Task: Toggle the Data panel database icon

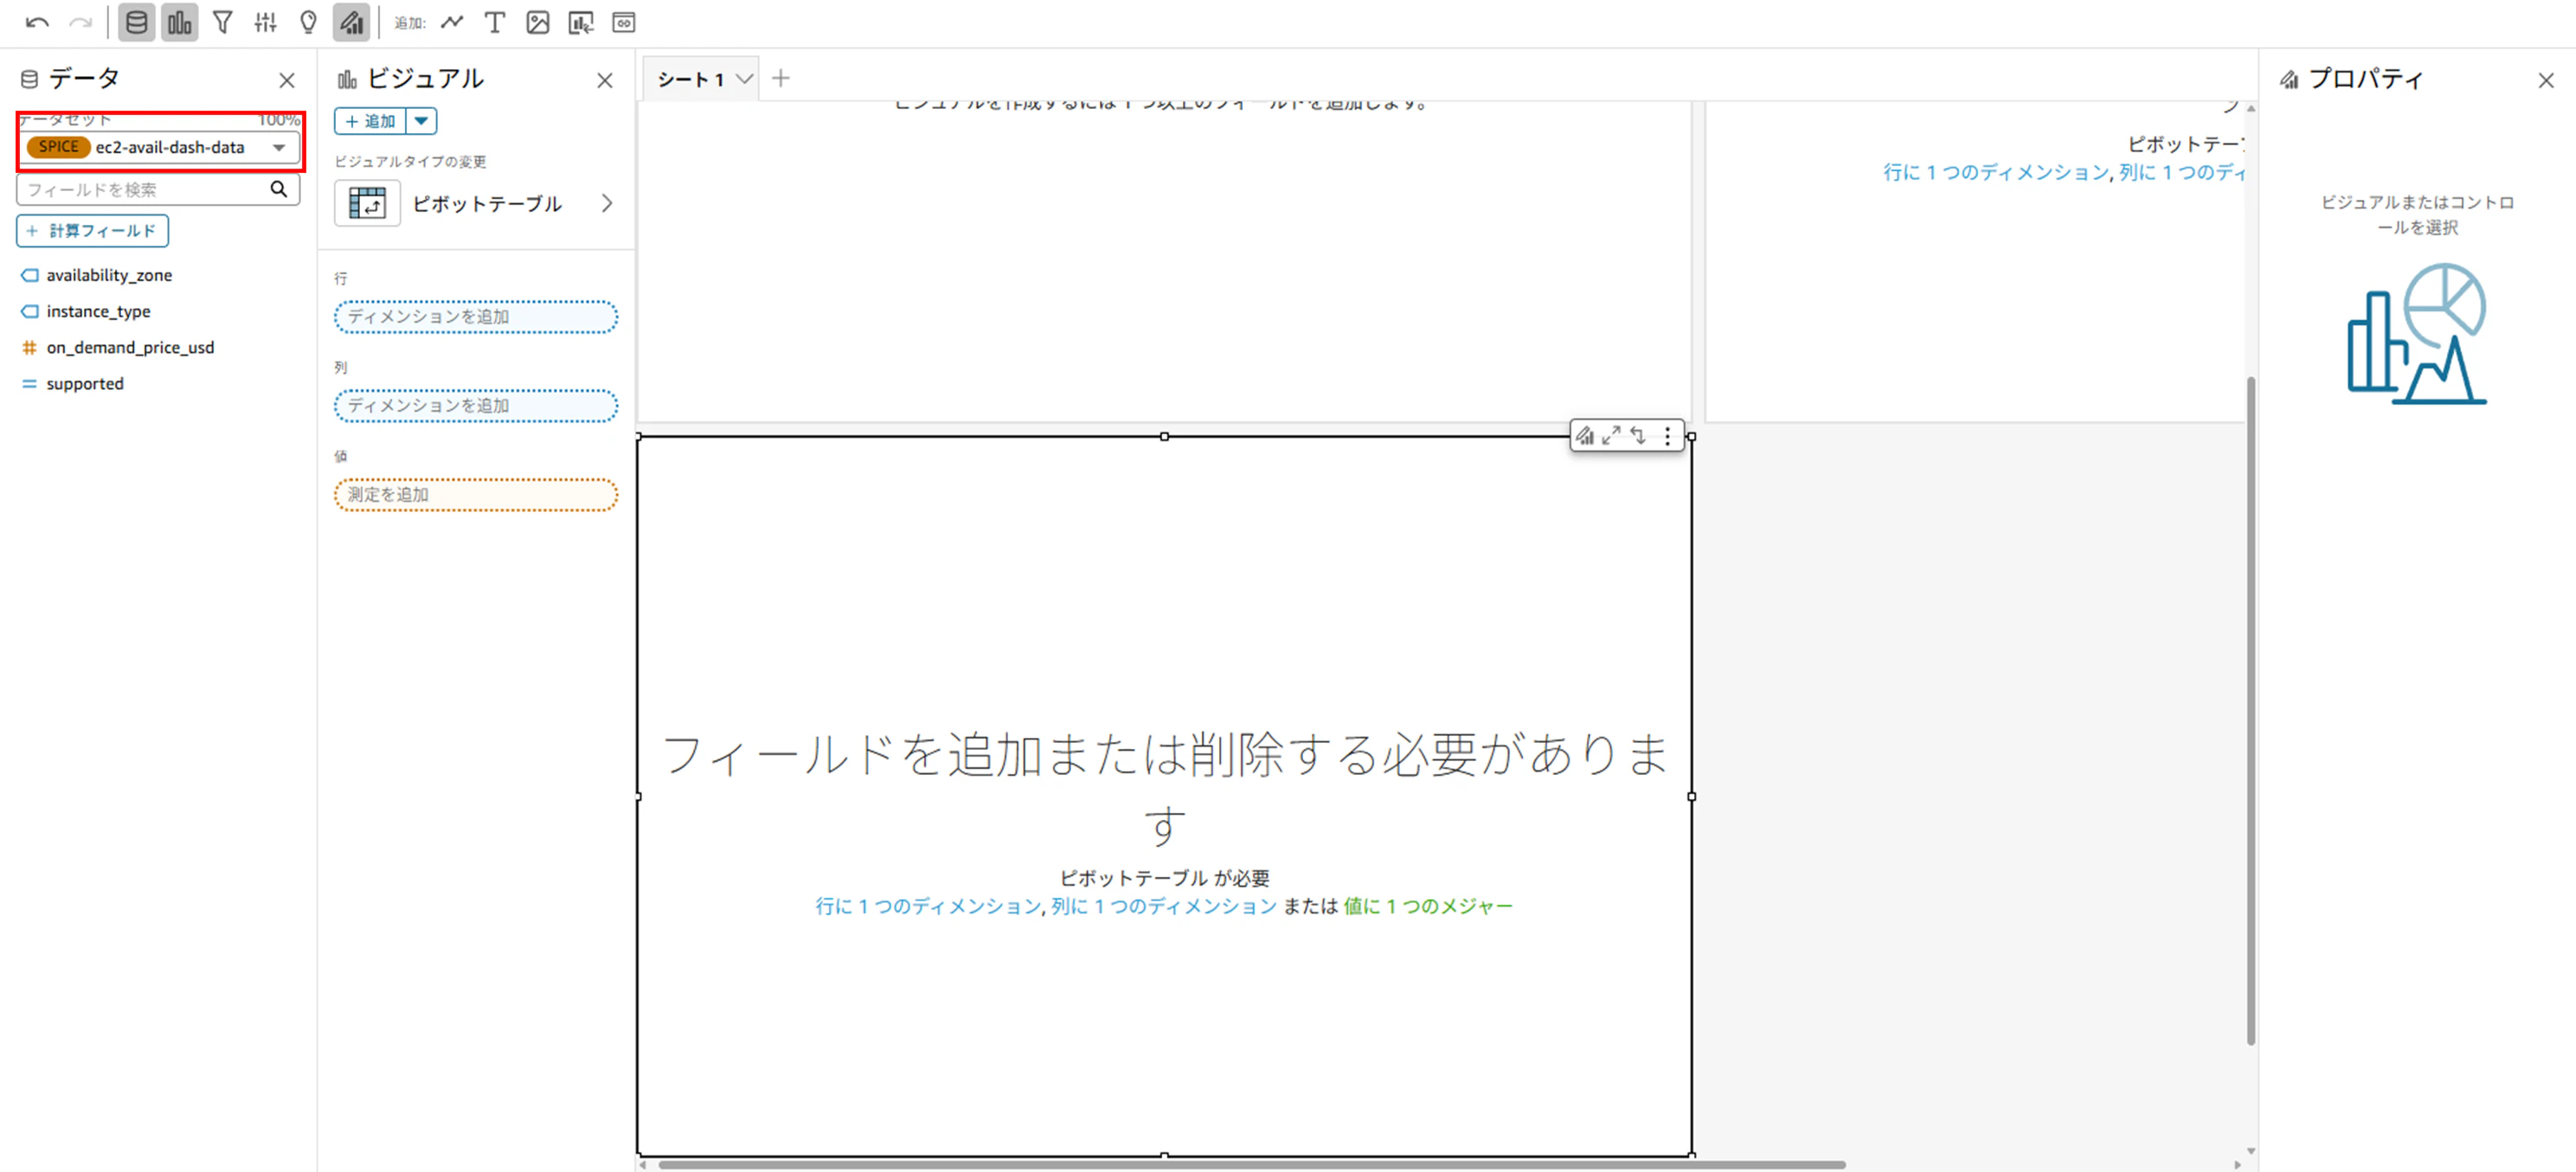Action: coord(136,22)
